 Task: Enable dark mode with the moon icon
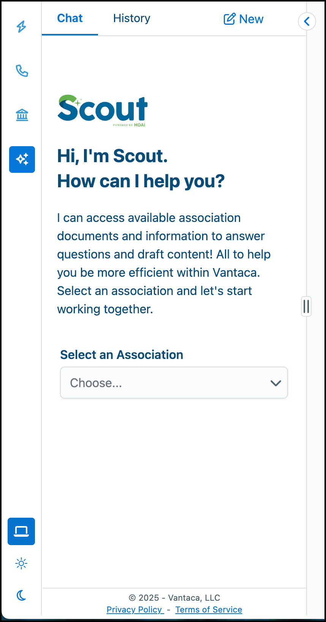21,595
